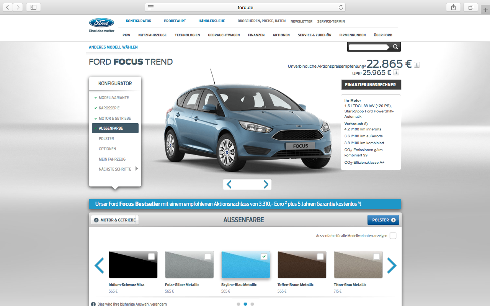The width and height of the screenshot is (490, 306).
Task: Click the ford.de address bar
Action: (x=245, y=7)
